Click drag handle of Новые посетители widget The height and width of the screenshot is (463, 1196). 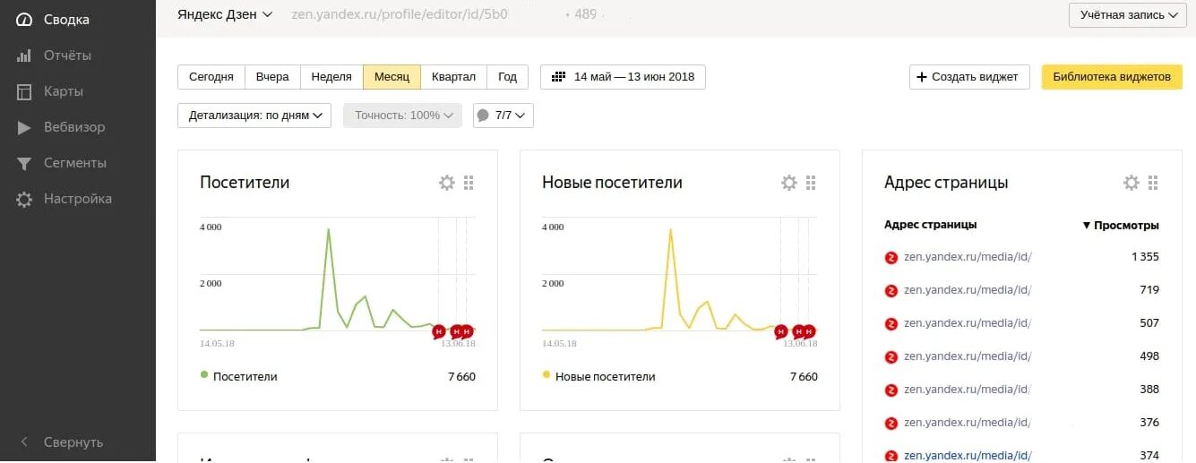point(811,183)
